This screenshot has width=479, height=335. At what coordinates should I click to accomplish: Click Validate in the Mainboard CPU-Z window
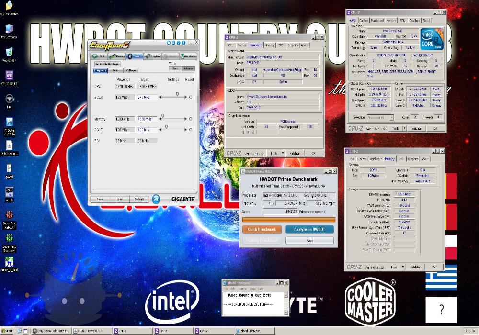point(295,153)
